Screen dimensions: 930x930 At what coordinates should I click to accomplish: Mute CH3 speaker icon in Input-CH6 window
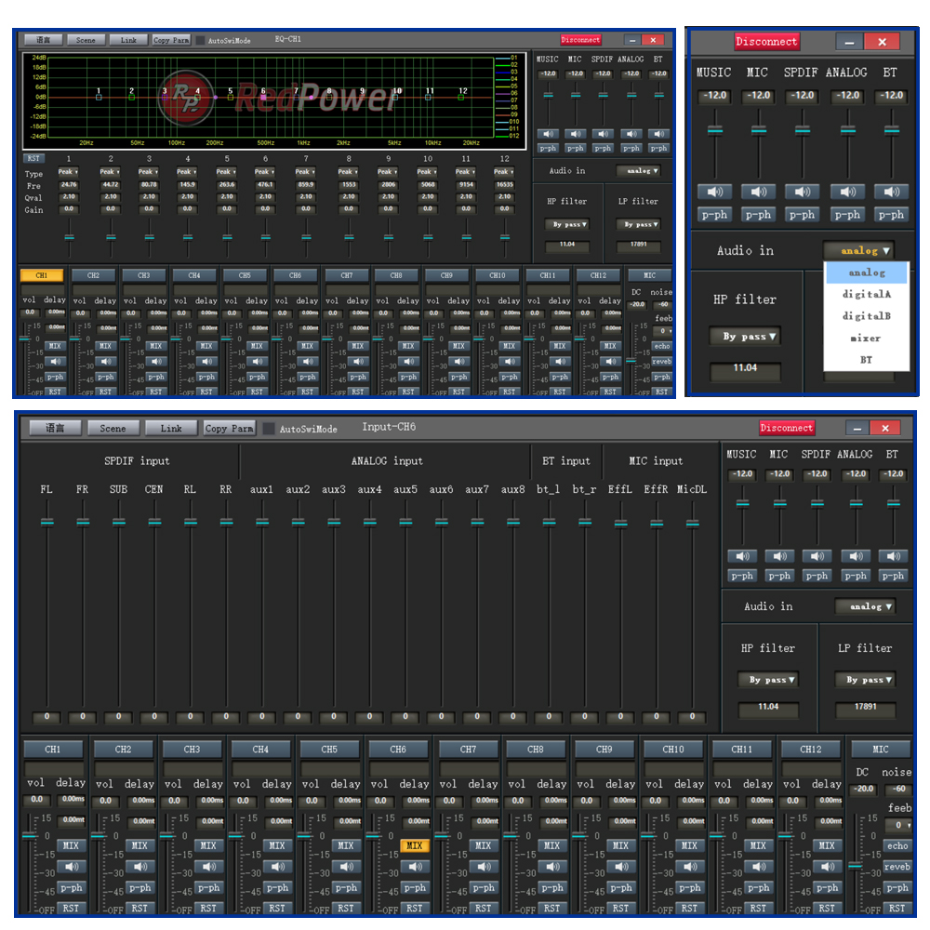[208, 867]
